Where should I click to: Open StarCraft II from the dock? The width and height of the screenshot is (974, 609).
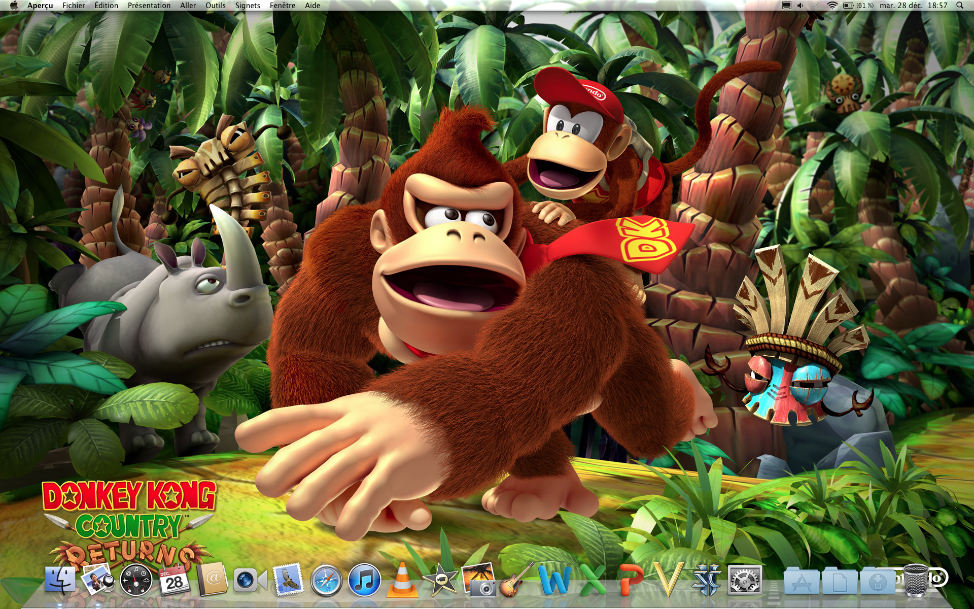click(x=707, y=580)
